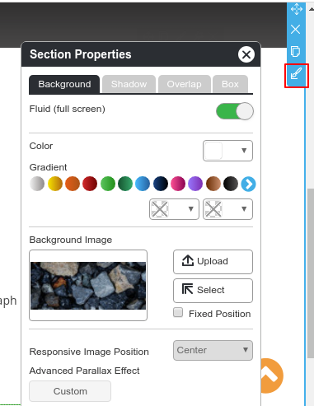Expand Responsive Image Position Center dropdown
The height and width of the screenshot is (406, 314).
click(213, 350)
